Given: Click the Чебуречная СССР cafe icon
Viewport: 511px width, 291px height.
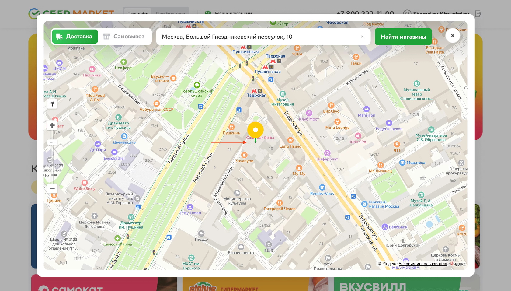Looking at the screenshot, I should pyautogui.click(x=157, y=103).
